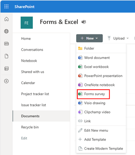Select Add Template option
The width and height of the screenshot is (135, 155).
101,139
